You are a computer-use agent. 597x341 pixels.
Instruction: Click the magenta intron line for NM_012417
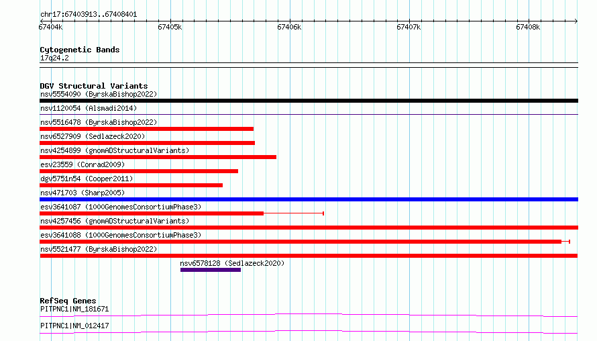coord(309,332)
